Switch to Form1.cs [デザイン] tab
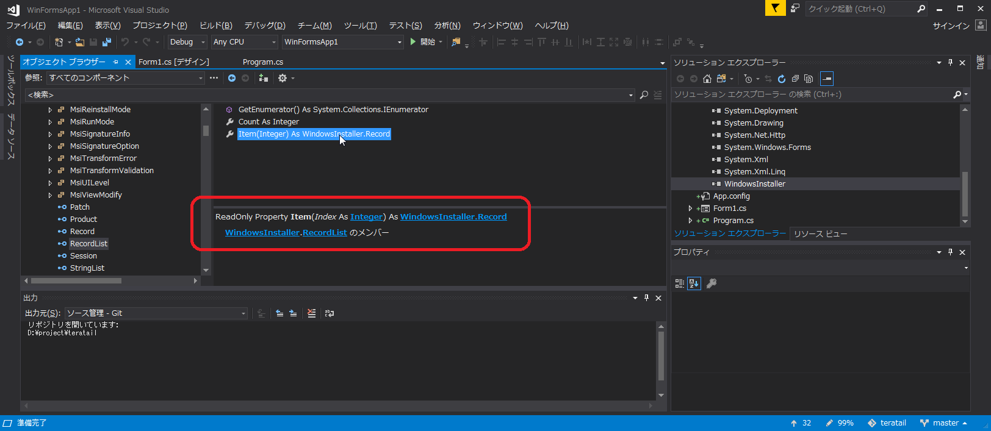The image size is (991, 431). click(x=174, y=62)
